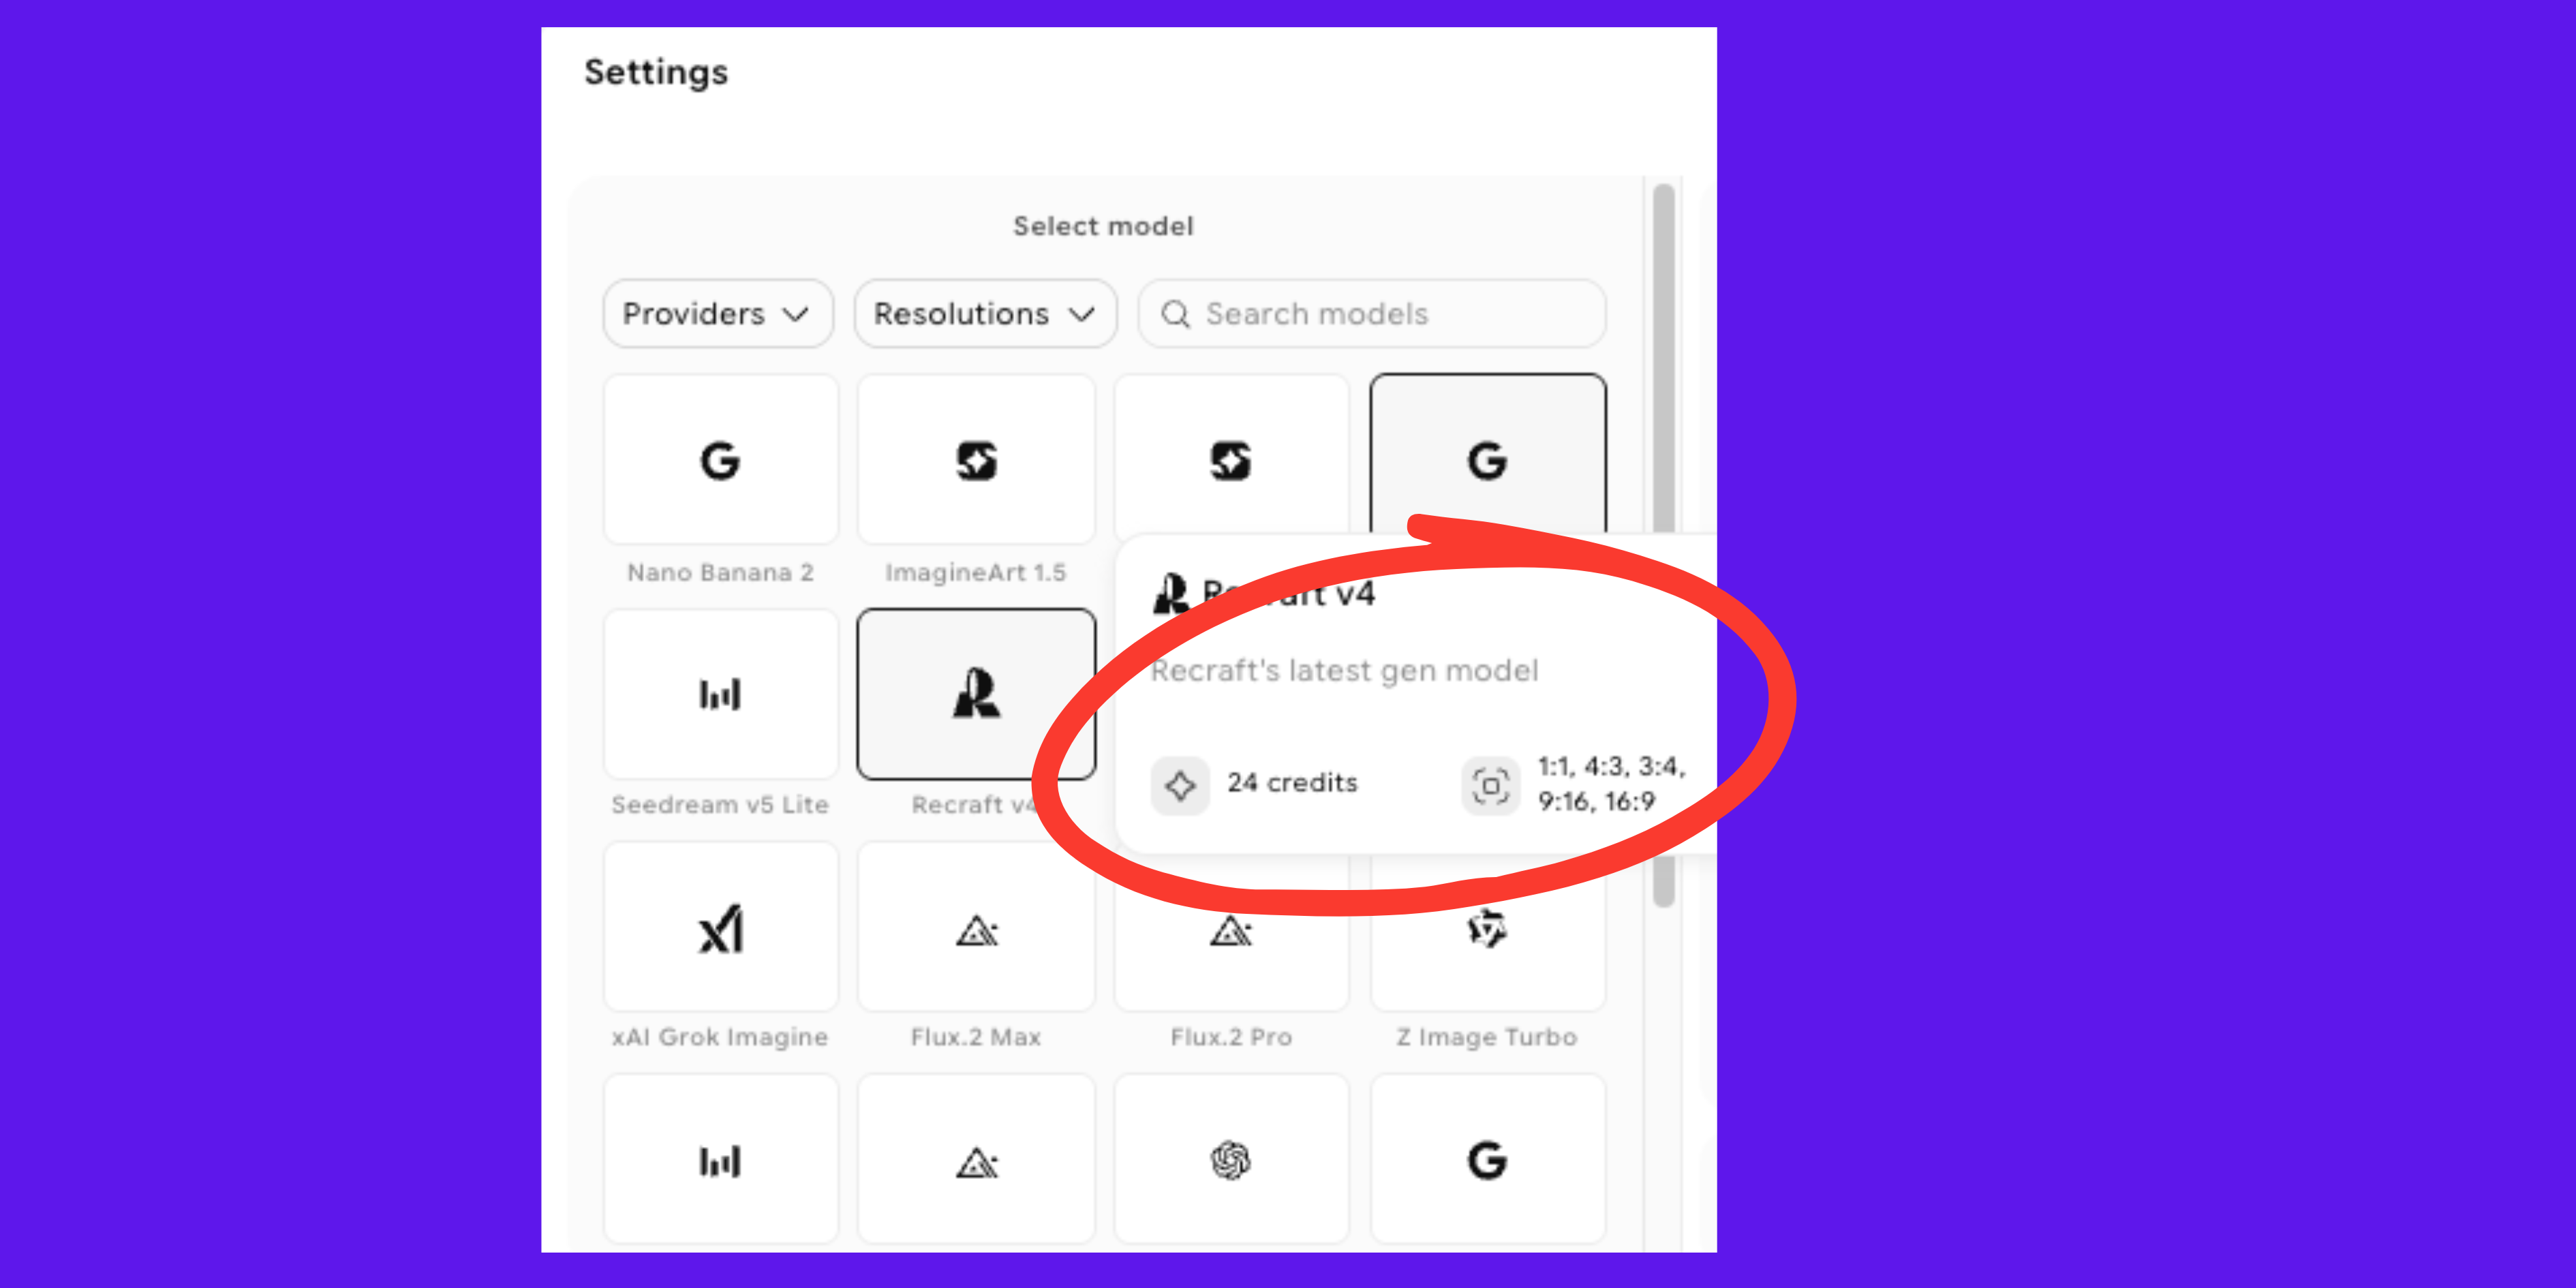Select the highlighted Google model tile in top row
The height and width of the screenshot is (1288, 2576).
pyautogui.click(x=1487, y=455)
